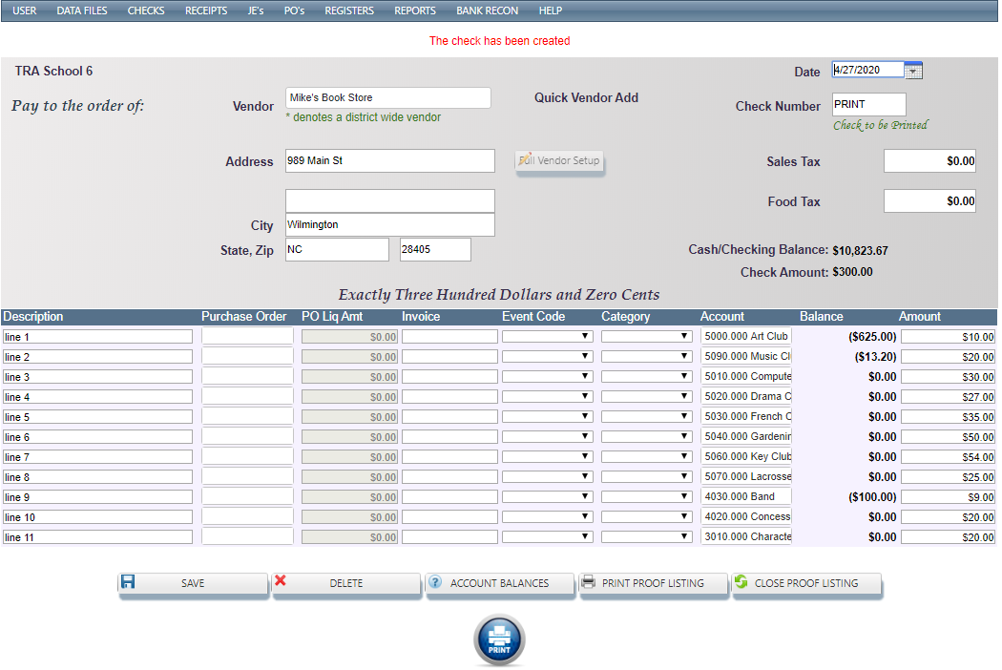Open the DATA FILES menu

pyautogui.click(x=82, y=10)
